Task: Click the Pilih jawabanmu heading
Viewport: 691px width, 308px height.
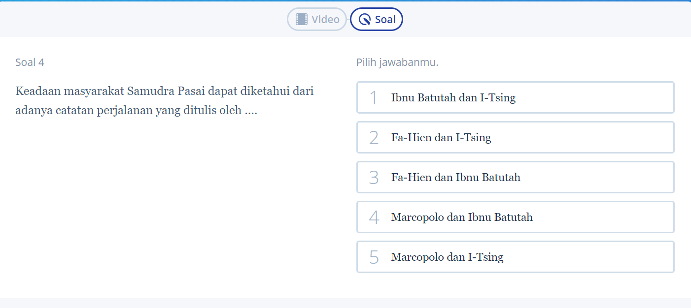Action: [397, 62]
